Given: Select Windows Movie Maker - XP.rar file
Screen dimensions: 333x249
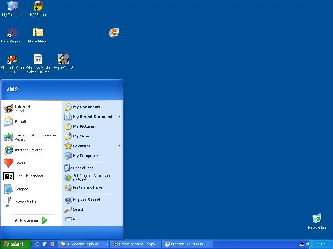Looking at the screenshot, I should pyautogui.click(x=38, y=64).
